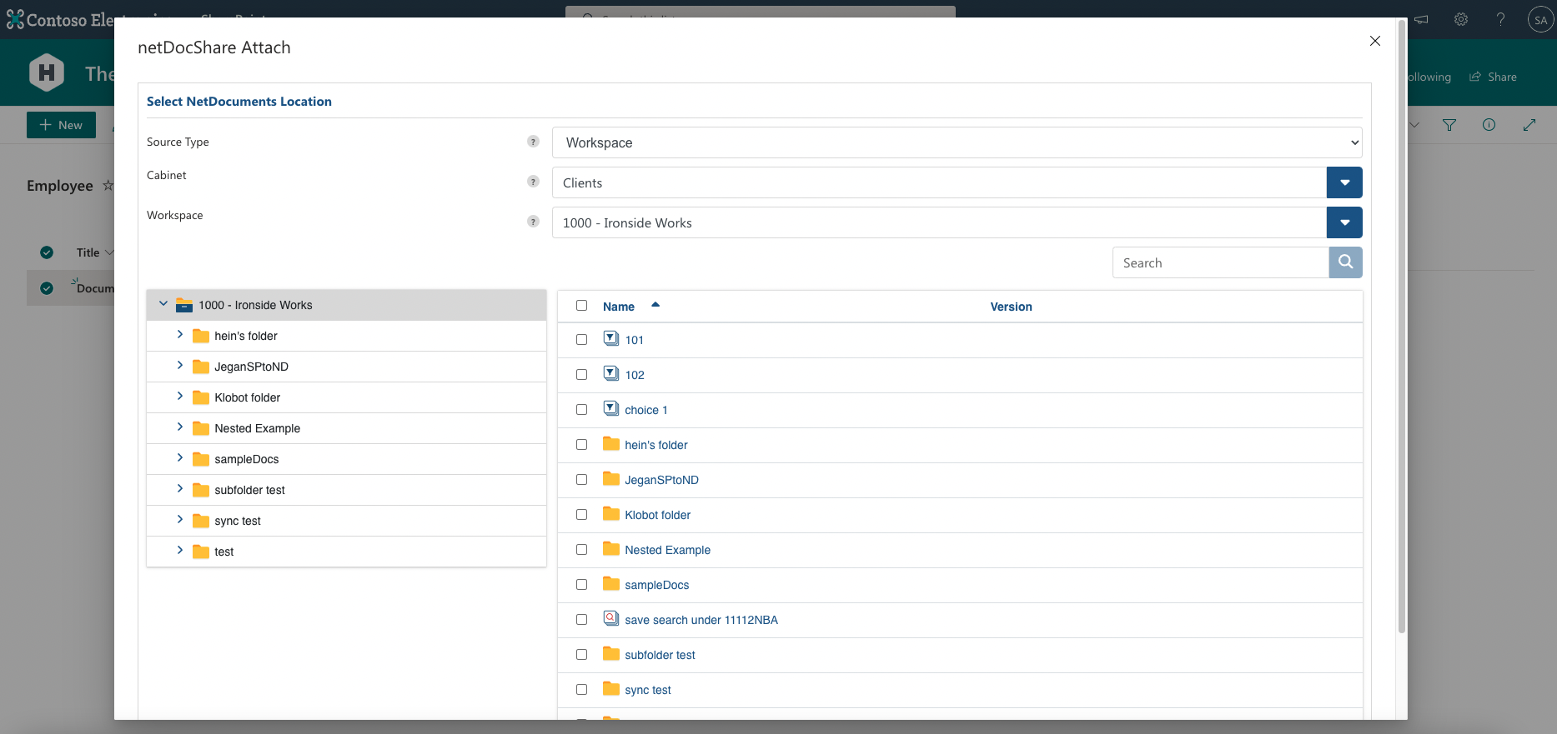1557x734 pixels.
Task: Open the Source Type Workspace dropdown
Action: click(x=957, y=142)
